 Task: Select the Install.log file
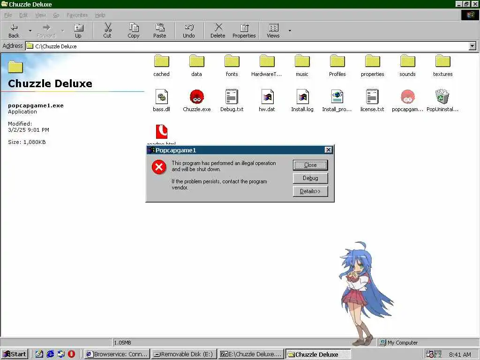coord(302,100)
